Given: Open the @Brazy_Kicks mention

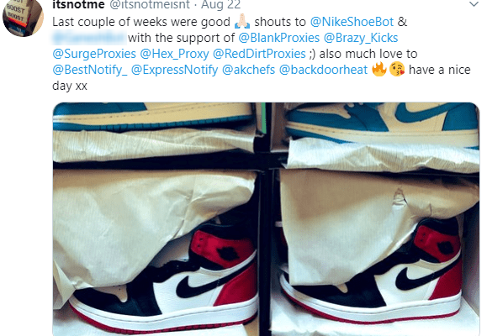Looking at the screenshot, I should (361, 38).
